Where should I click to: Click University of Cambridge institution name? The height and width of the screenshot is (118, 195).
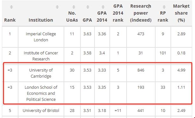(41, 73)
